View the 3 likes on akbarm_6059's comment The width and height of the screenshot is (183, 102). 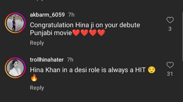tap(170, 29)
